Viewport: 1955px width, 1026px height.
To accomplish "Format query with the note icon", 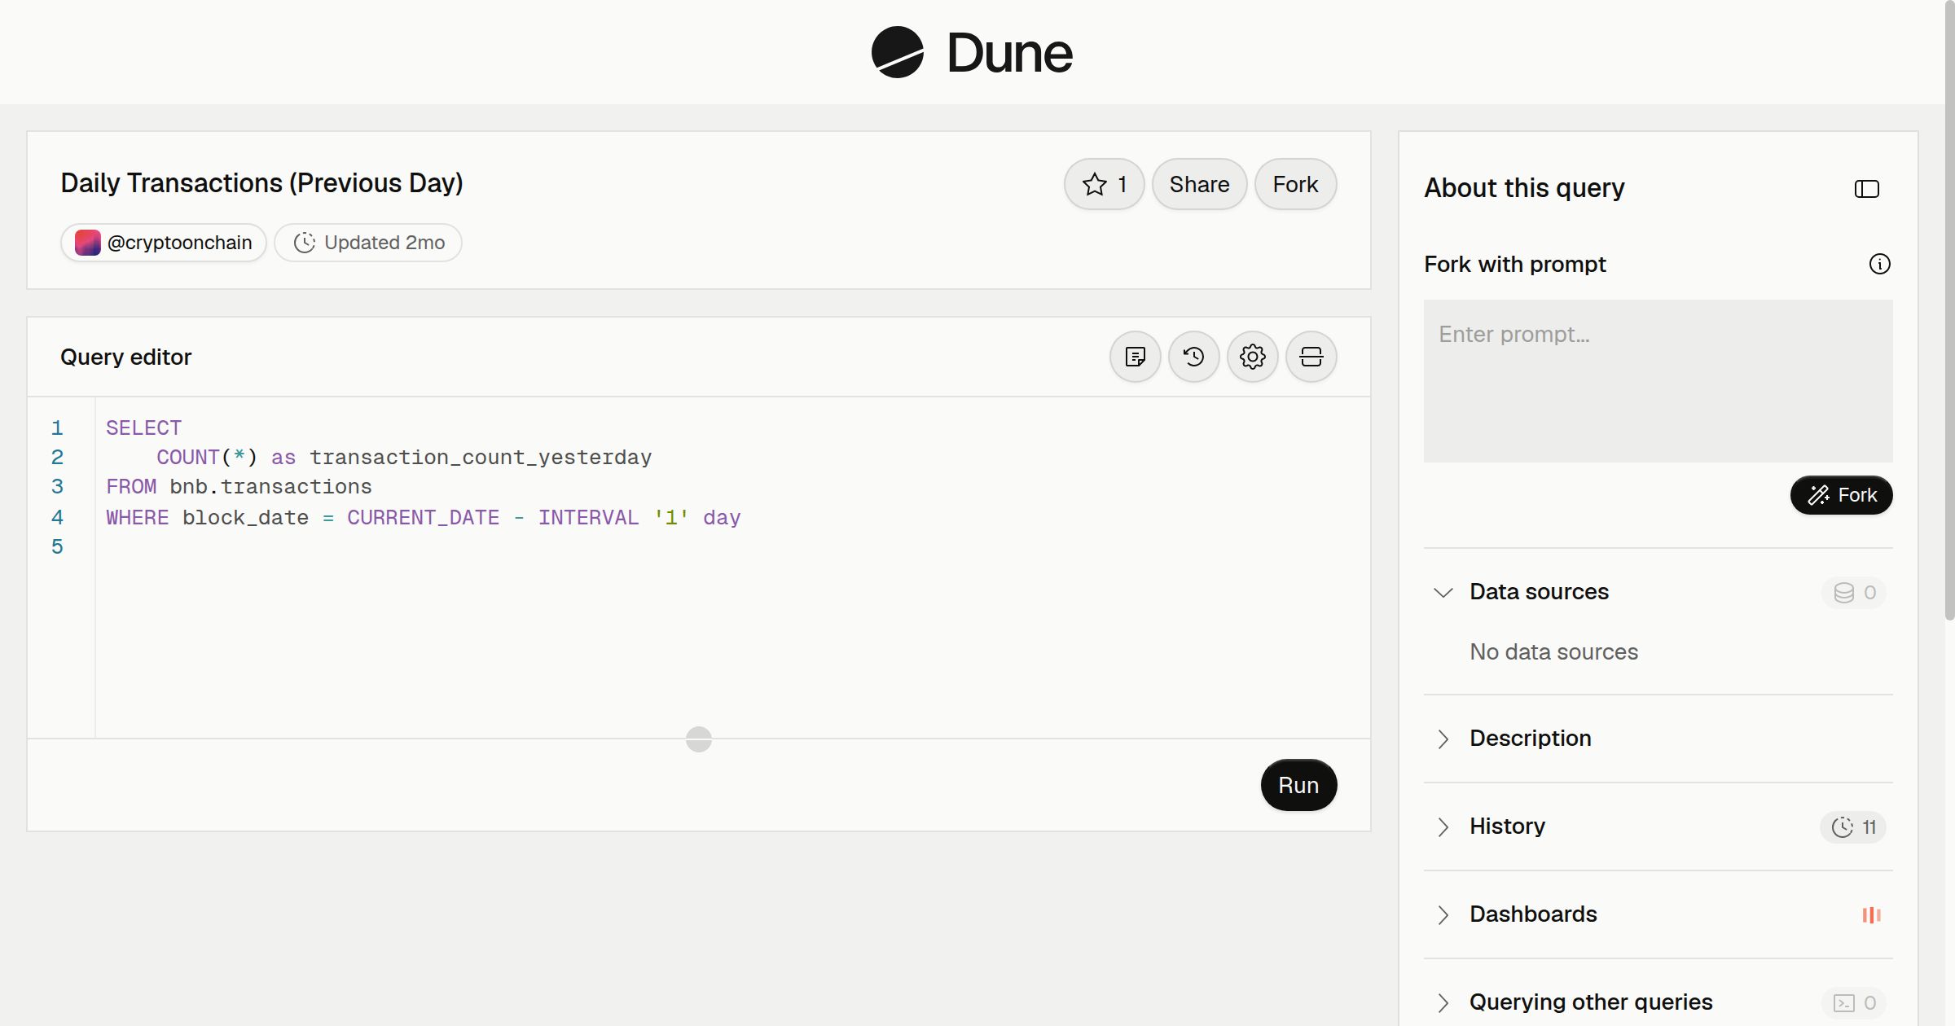I will click(x=1135, y=357).
